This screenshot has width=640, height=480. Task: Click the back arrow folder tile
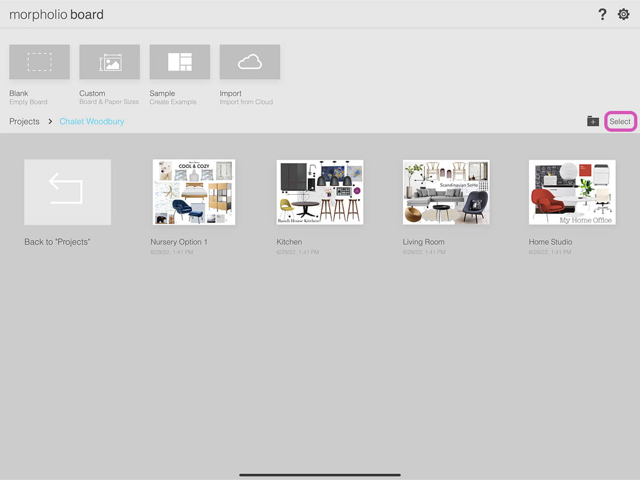(x=68, y=192)
